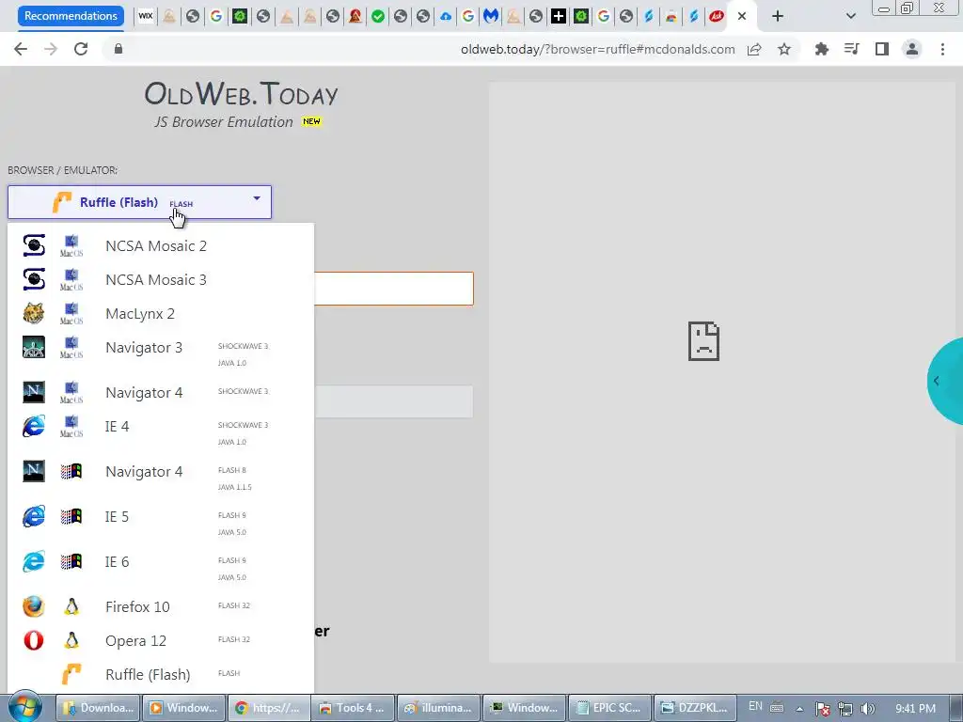Reload the current page
Viewport: 963px width, 722px height.
81,49
